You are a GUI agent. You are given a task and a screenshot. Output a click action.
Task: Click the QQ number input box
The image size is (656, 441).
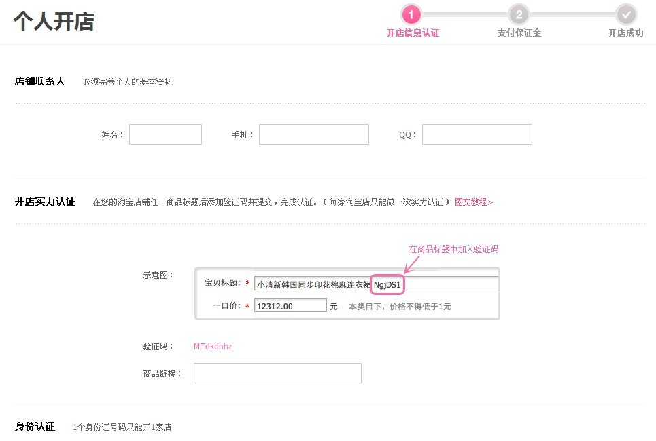point(477,134)
